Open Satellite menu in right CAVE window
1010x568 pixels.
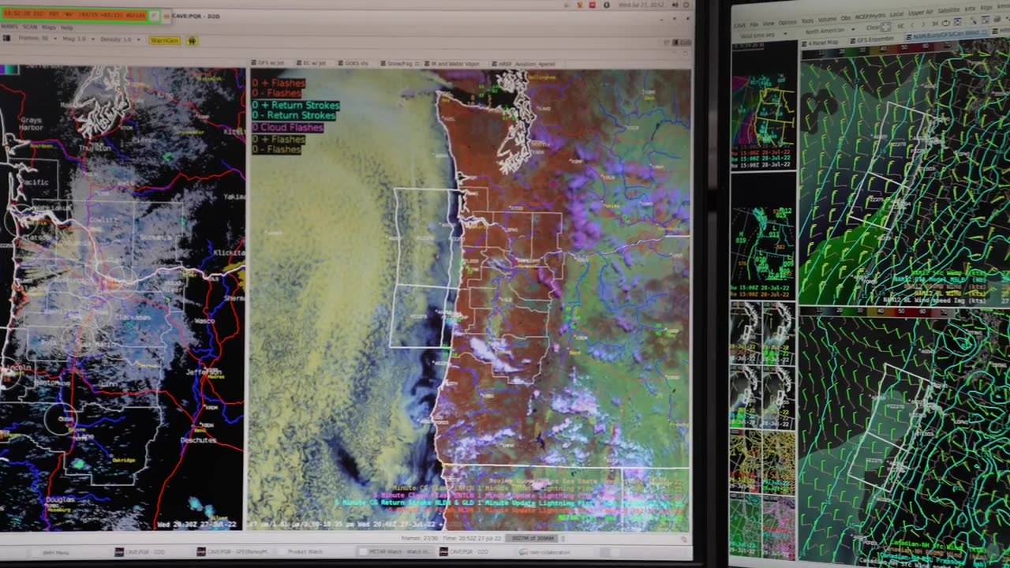tap(948, 10)
